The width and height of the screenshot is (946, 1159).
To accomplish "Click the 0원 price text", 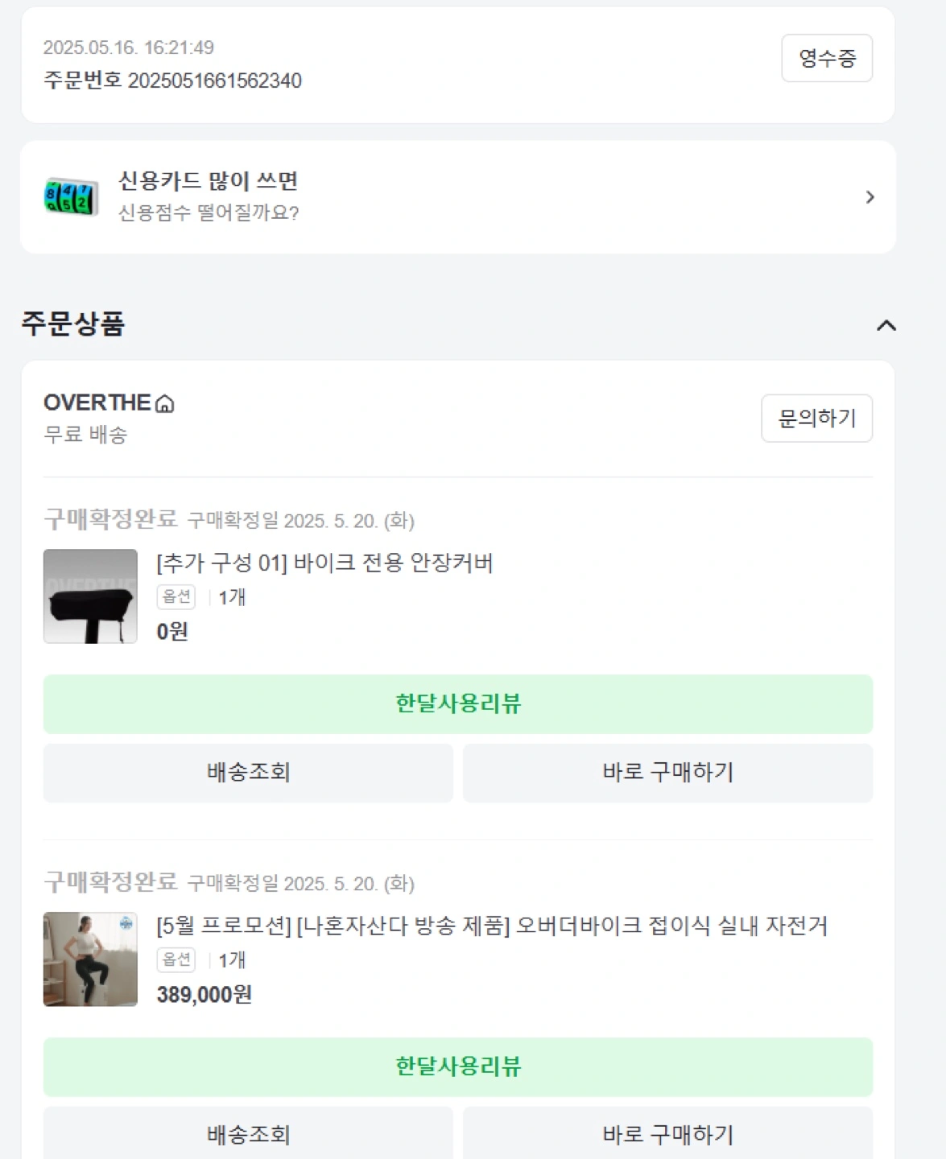I will 172,632.
